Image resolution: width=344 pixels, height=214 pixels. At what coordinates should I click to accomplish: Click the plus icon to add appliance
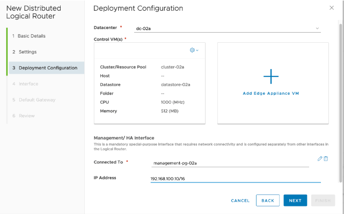pos(271,77)
